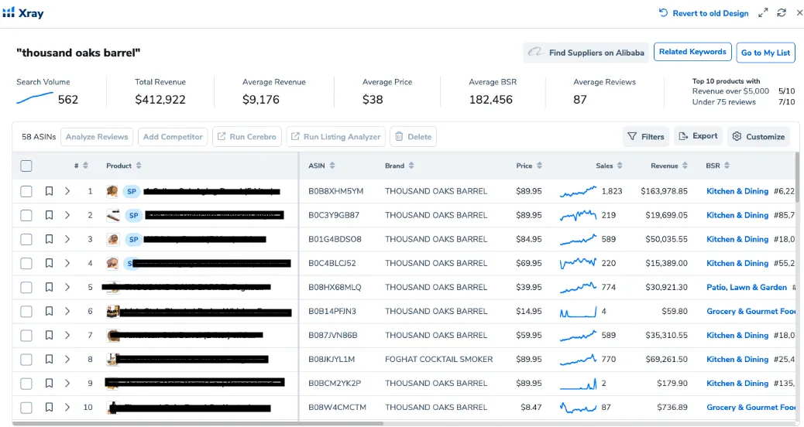Expand details for row 1
Screen dimensions: 804x427
tap(67, 191)
